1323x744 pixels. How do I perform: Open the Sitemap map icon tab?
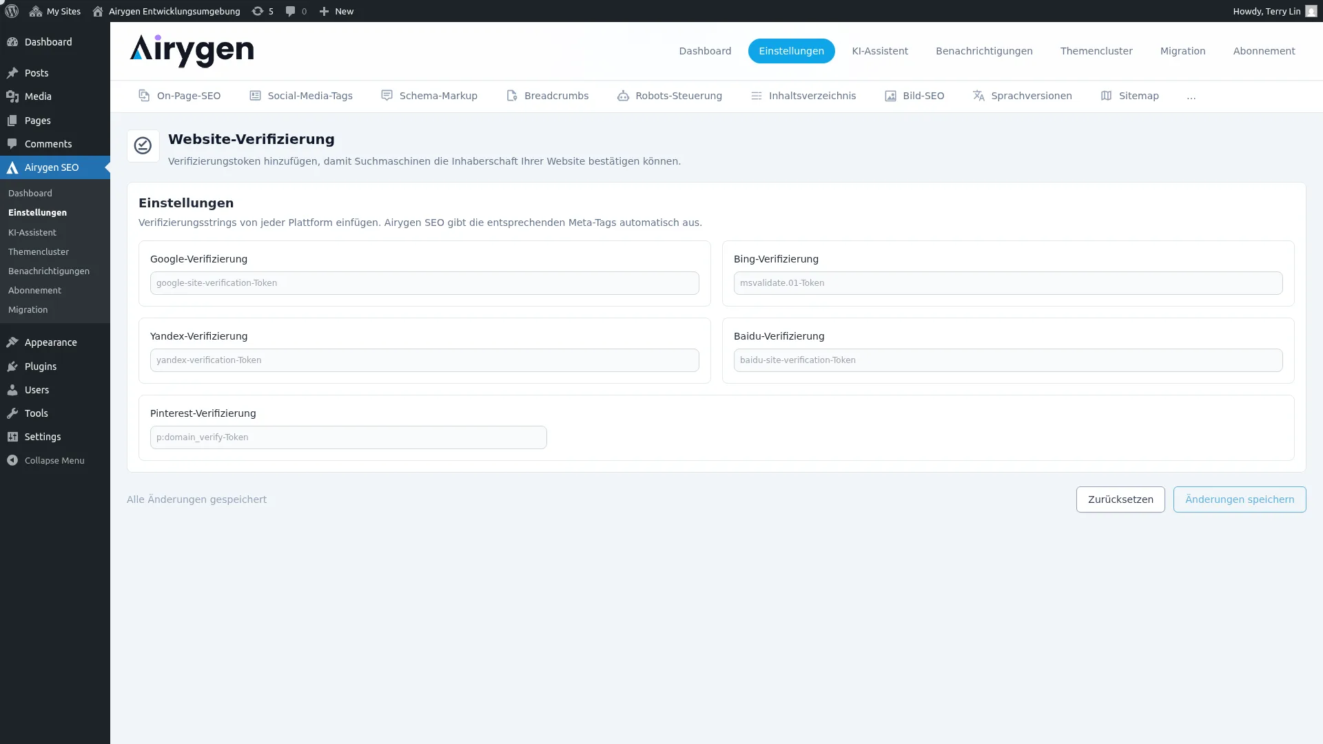1106,96
